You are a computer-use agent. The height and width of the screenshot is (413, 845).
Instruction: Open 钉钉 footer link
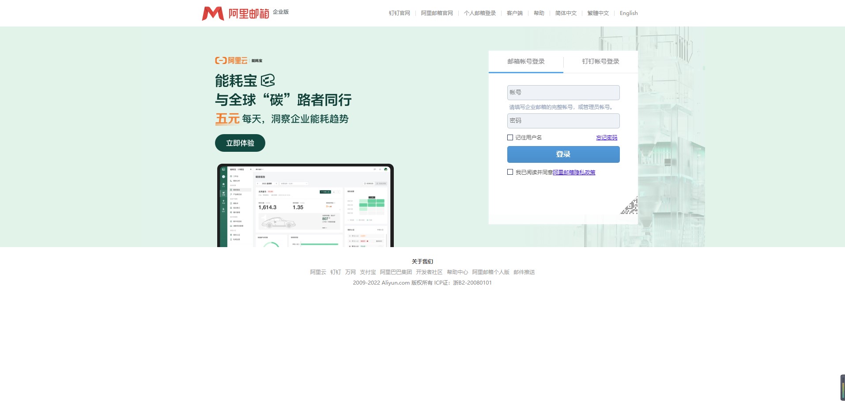pyautogui.click(x=336, y=272)
